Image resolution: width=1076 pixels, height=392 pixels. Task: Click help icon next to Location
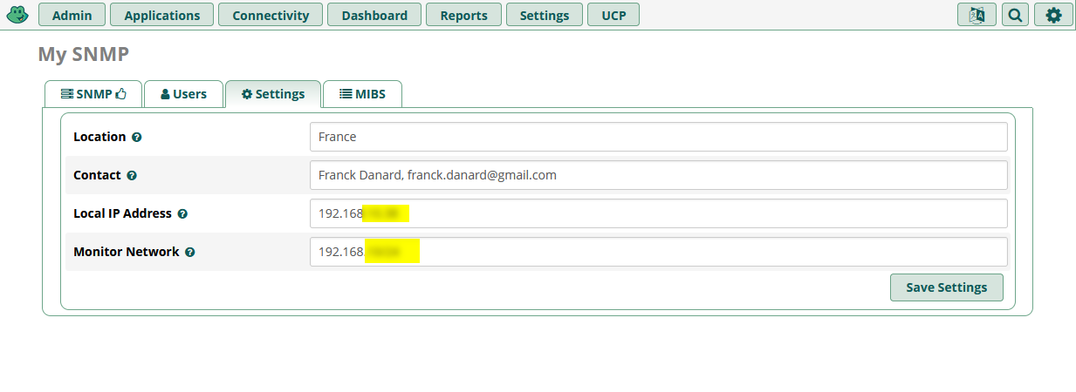click(x=137, y=138)
